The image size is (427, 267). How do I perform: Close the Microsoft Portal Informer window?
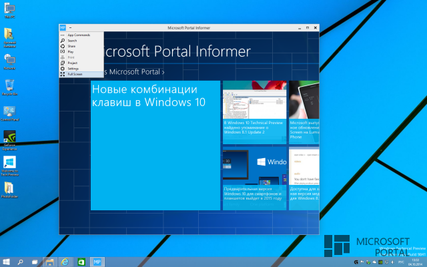click(x=316, y=28)
